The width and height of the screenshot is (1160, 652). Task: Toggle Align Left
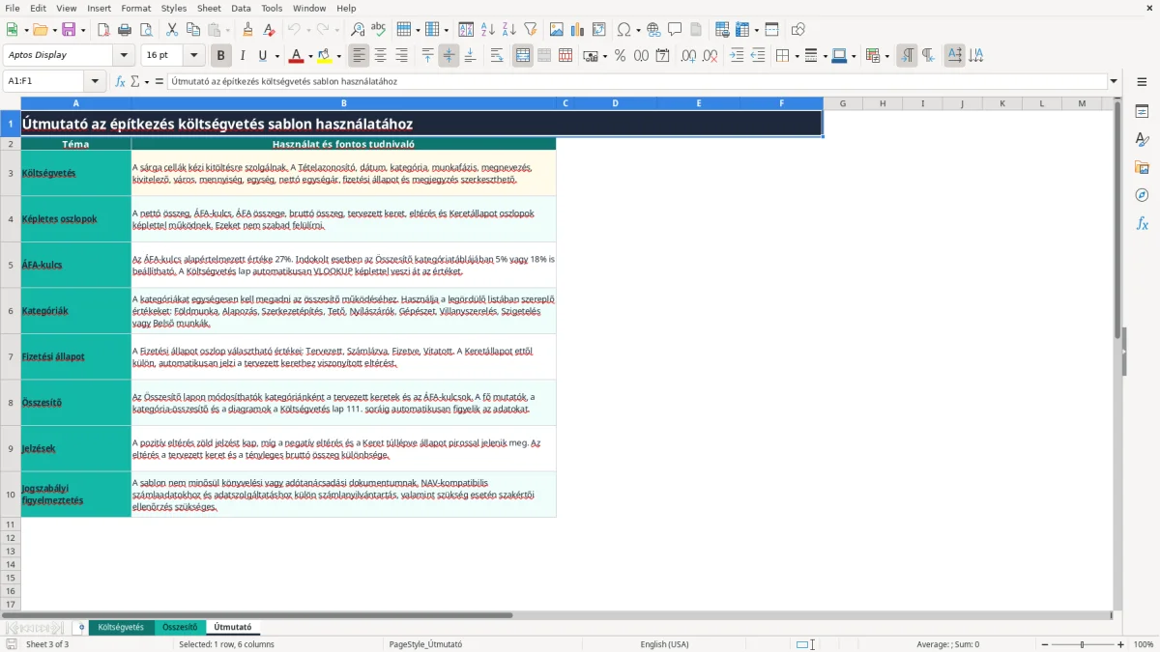click(x=359, y=56)
